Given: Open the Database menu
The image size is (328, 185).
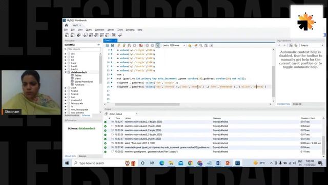Looking at the screenshot, I should (99, 30).
